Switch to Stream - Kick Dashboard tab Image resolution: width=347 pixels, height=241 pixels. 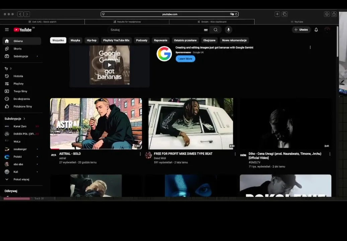tap(212, 22)
